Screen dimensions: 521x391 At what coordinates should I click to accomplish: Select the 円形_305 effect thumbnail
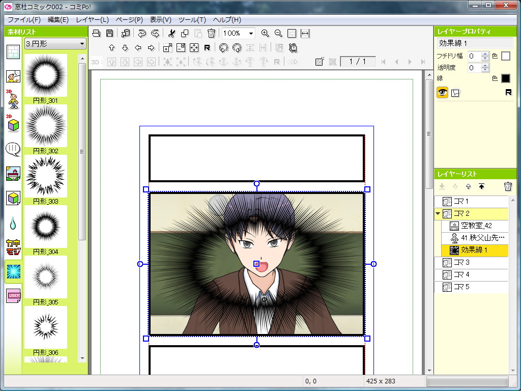[x=46, y=276]
